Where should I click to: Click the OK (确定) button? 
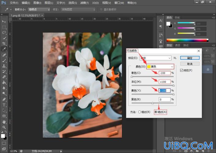tap(190, 58)
